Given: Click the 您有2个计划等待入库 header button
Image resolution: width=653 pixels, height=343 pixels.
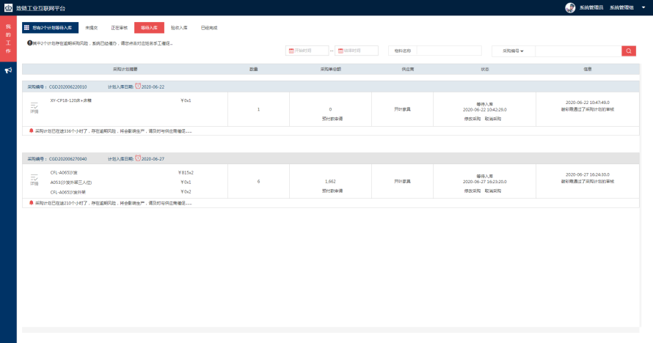Looking at the screenshot, I should tap(51, 27).
